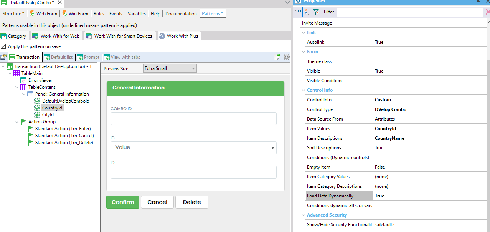This screenshot has height=232, width=490.
Task: Switch to the View with tabs tab
Action: (x=122, y=57)
